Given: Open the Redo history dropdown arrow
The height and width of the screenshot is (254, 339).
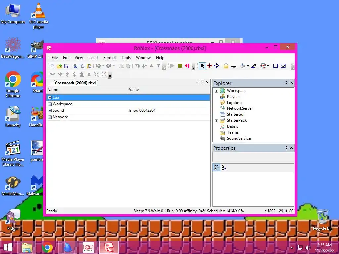Looking at the screenshot, I should pyautogui.click(x=114, y=66).
